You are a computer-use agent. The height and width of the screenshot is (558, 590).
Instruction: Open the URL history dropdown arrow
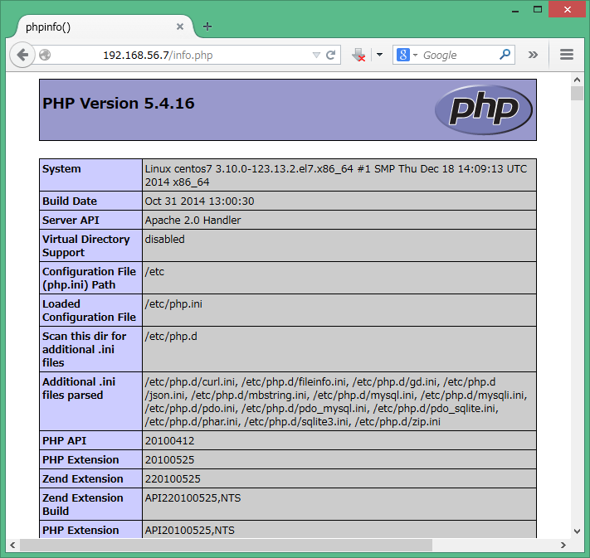tap(316, 55)
